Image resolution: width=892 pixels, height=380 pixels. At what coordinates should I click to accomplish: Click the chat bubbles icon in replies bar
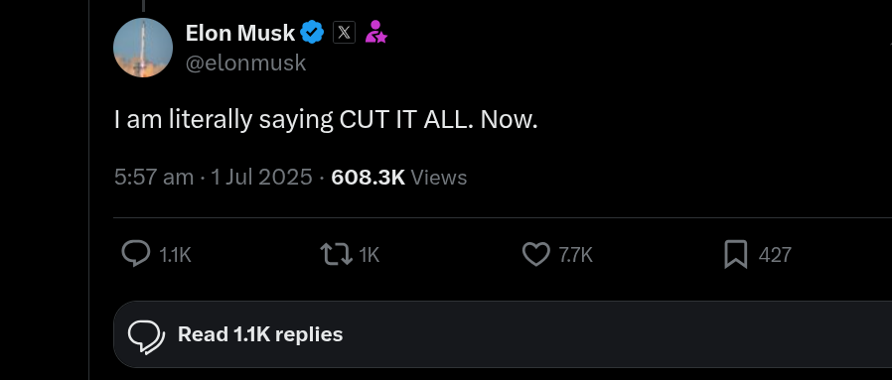point(146,336)
